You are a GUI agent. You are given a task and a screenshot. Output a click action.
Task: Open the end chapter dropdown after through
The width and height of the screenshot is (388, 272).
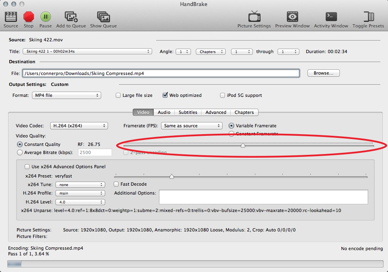tap(288, 51)
